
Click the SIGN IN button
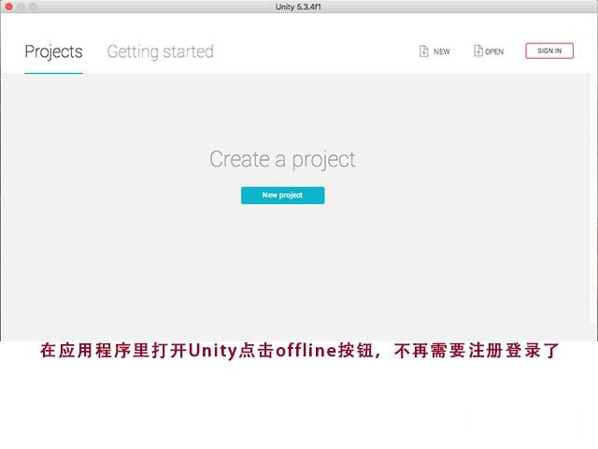(549, 51)
